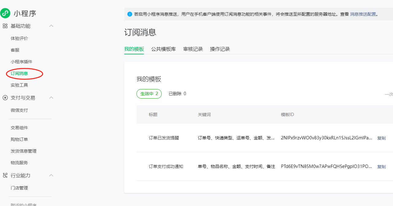This screenshot has width=393, height=206.
Task: Open 微信支付 in the sidebar
Action: 19,110
